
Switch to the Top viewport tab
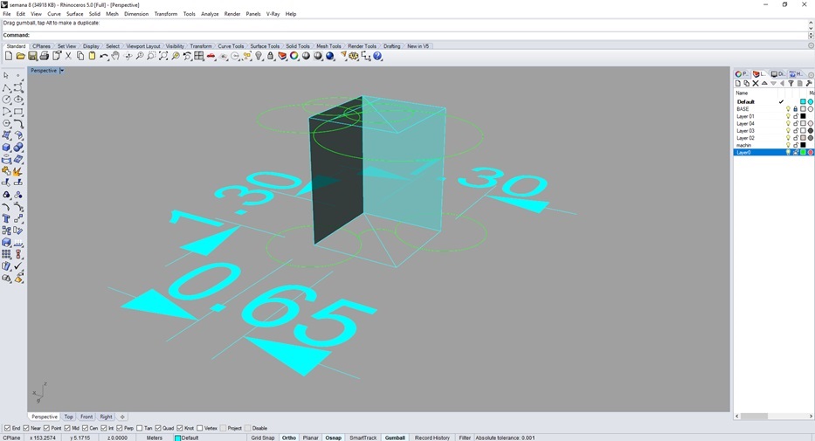tap(69, 417)
